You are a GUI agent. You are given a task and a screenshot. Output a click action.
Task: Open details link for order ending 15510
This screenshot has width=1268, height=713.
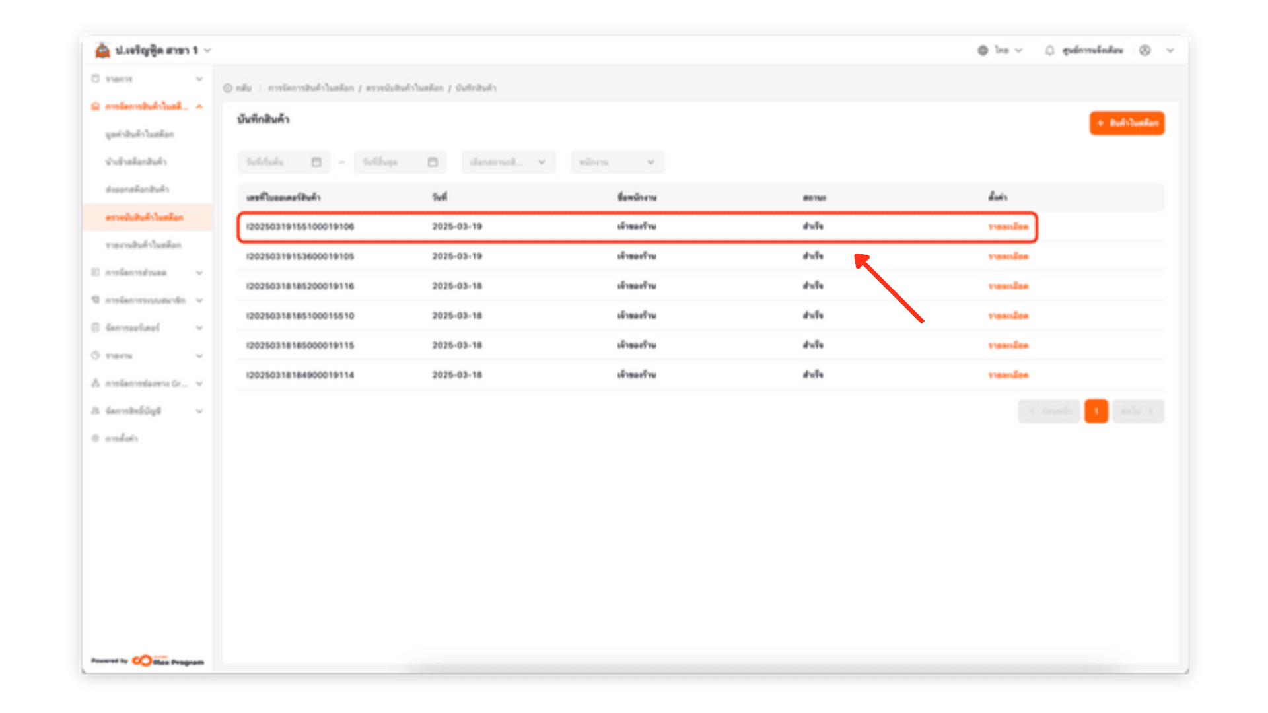pyautogui.click(x=1008, y=316)
